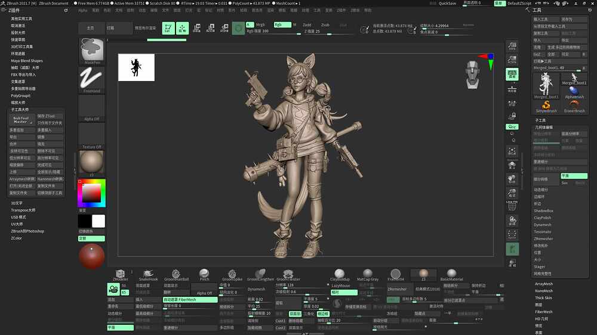
Task: Adjust the draw size 4.29964 slider
Action: tap(447, 26)
